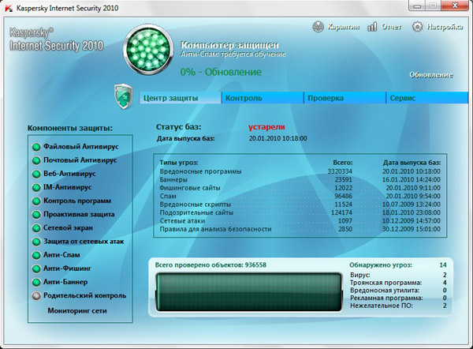473x349 pixels.
Task: Click the green protection status orb
Action: click(148, 50)
